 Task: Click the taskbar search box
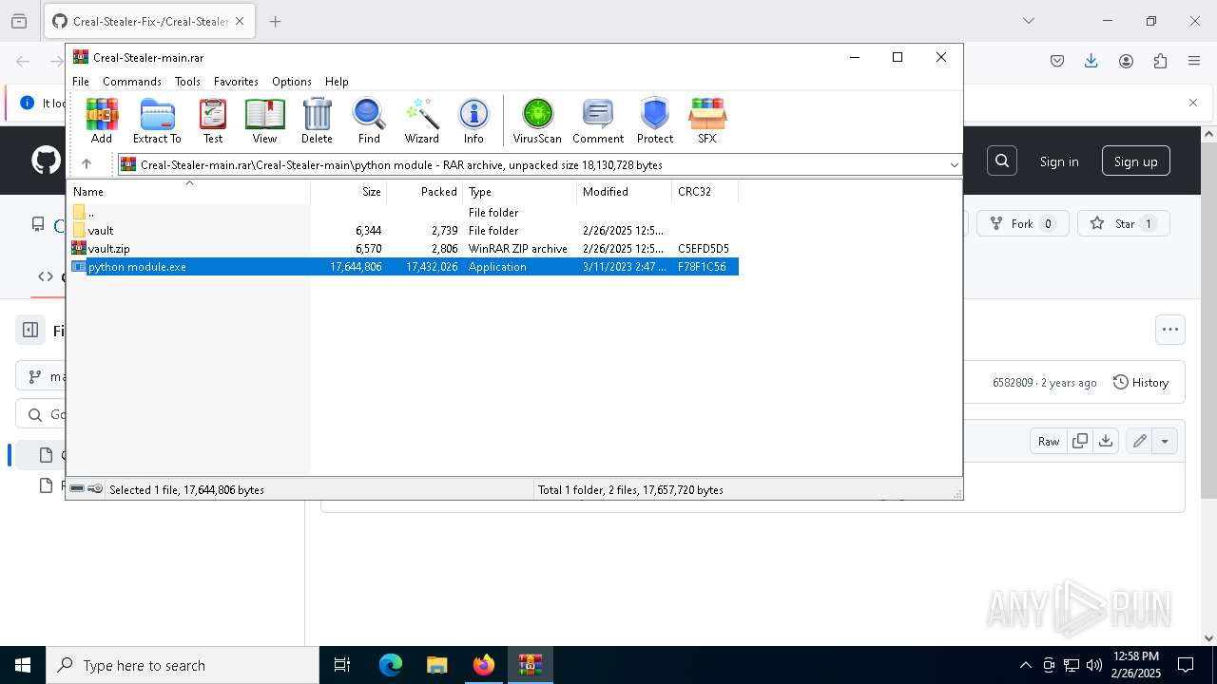pyautogui.click(x=183, y=665)
